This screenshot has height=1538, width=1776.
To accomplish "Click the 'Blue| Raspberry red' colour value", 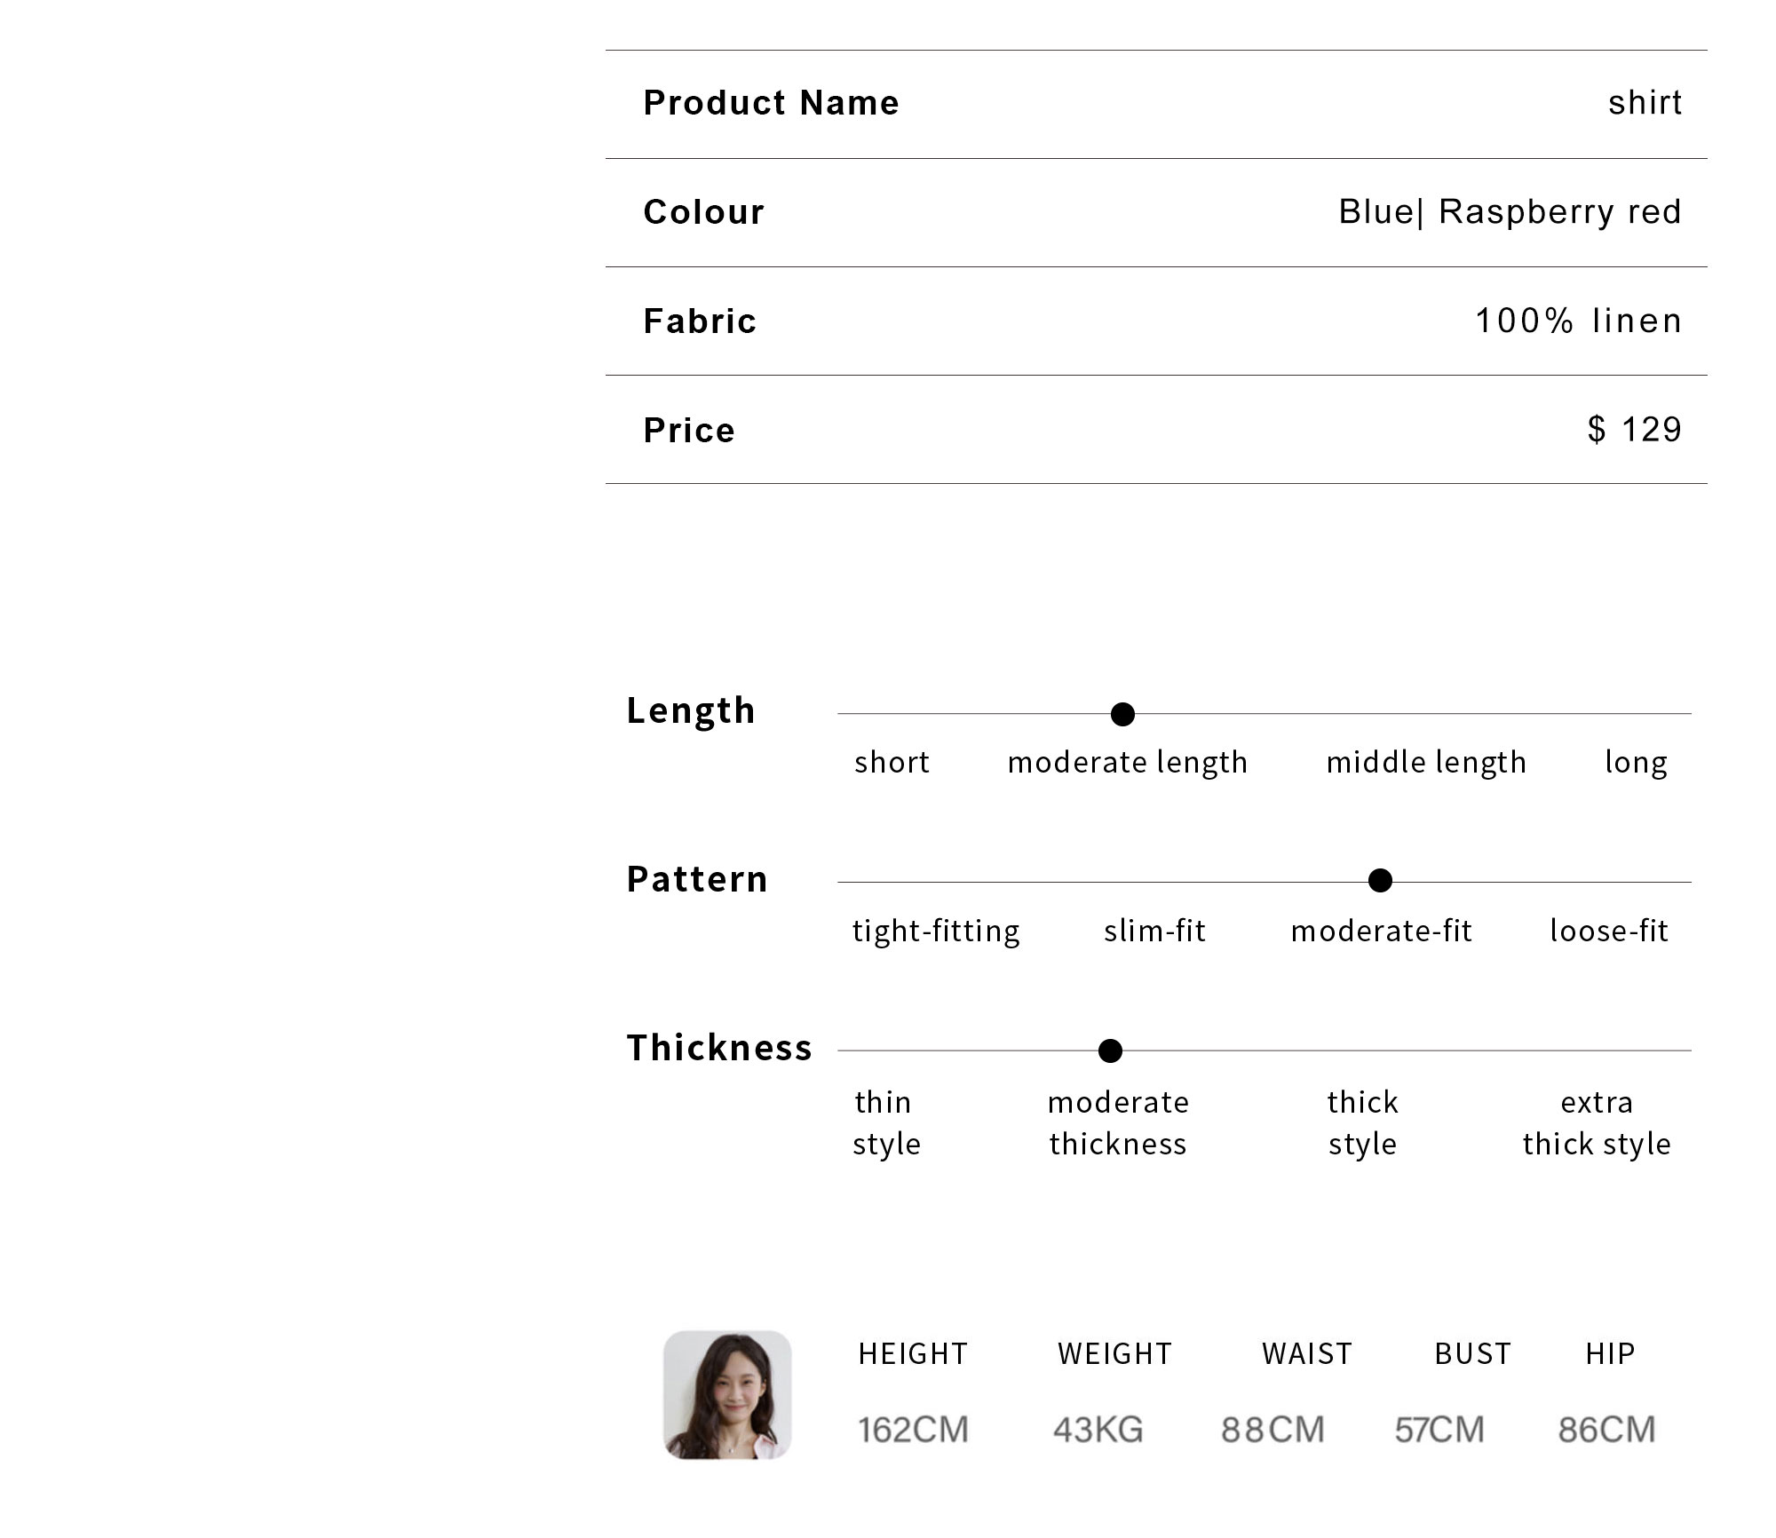I will 1510,211.
